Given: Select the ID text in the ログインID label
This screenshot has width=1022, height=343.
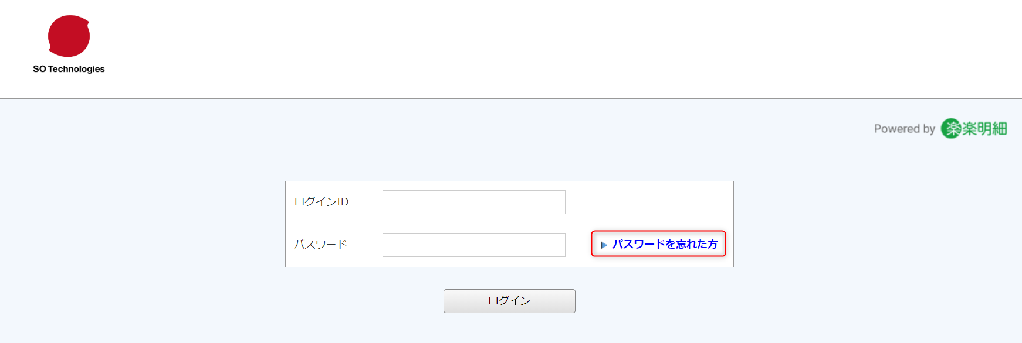Looking at the screenshot, I should tap(342, 202).
